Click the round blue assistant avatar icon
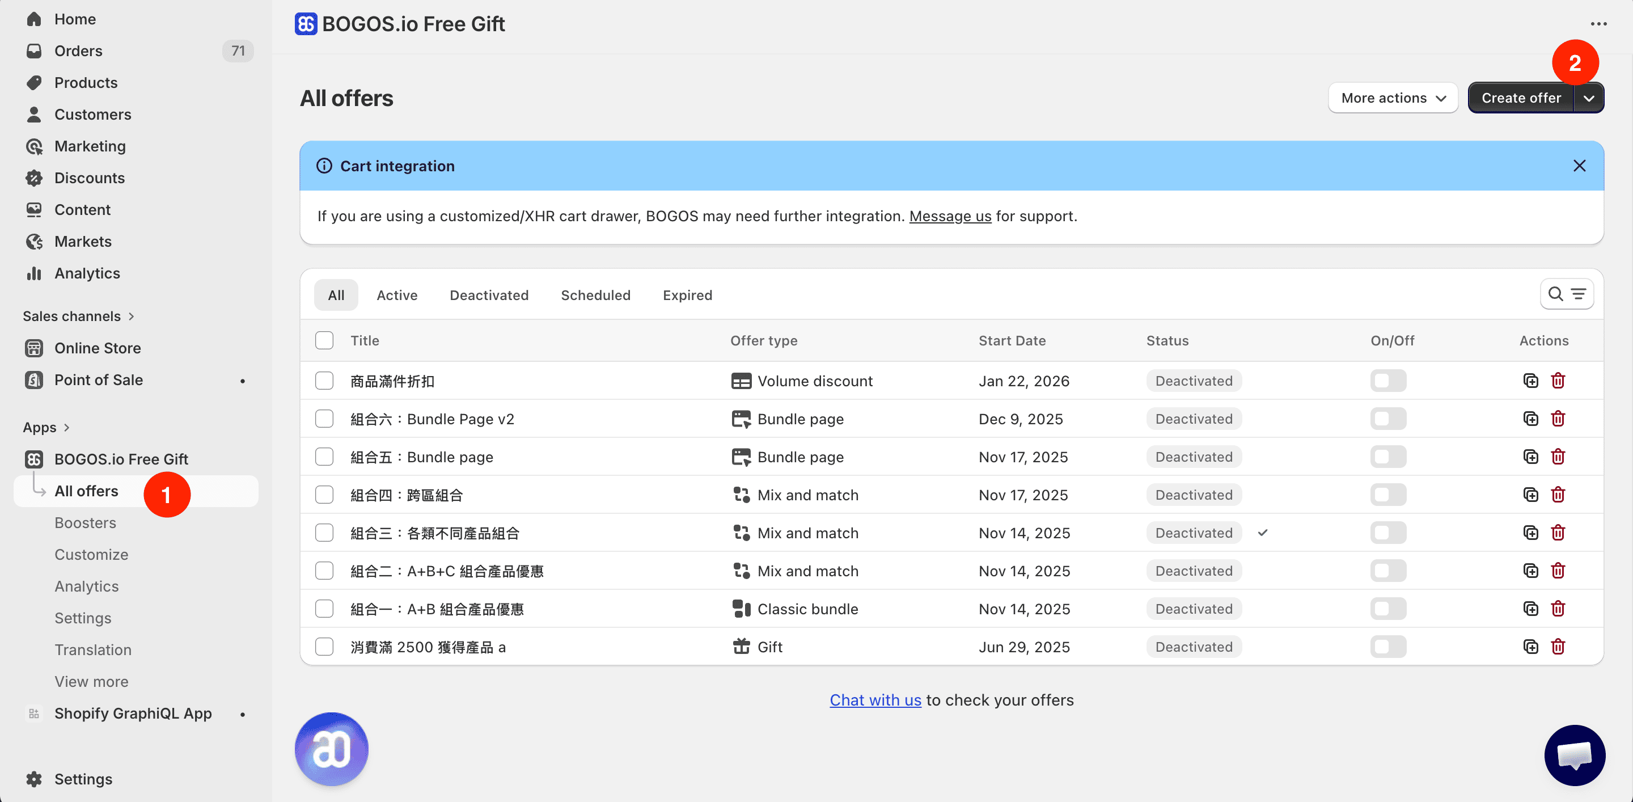1633x802 pixels. click(331, 749)
